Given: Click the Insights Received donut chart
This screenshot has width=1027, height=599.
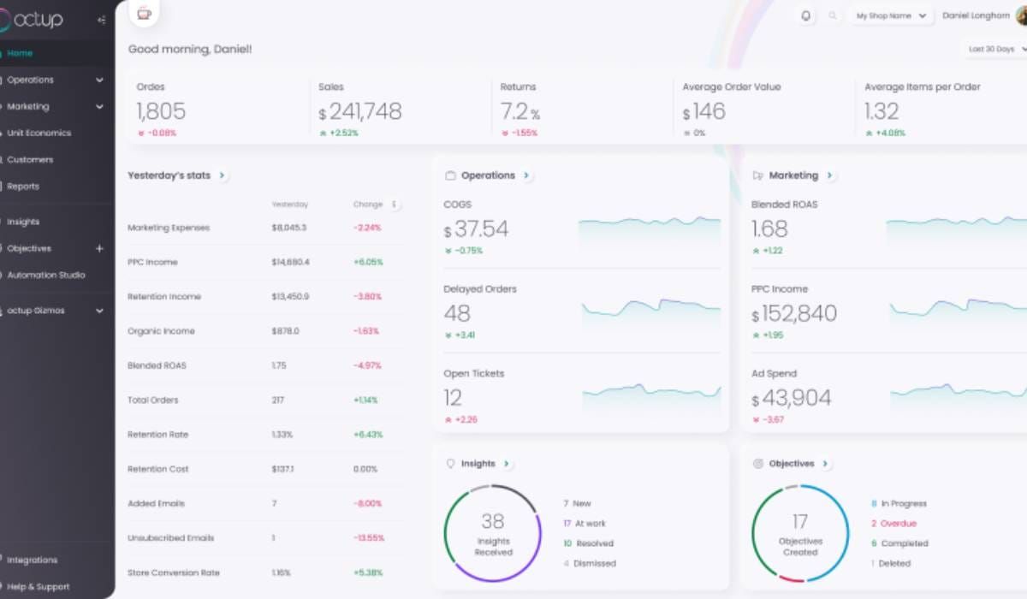Looking at the screenshot, I should [x=492, y=533].
